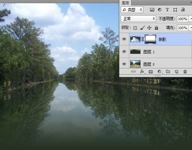
Task: Click the add layer style fx icon
Action: point(142,72)
